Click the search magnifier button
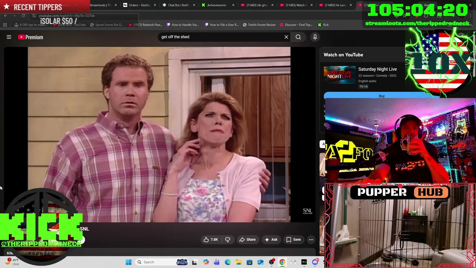476x268 pixels. pyautogui.click(x=298, y=37)
